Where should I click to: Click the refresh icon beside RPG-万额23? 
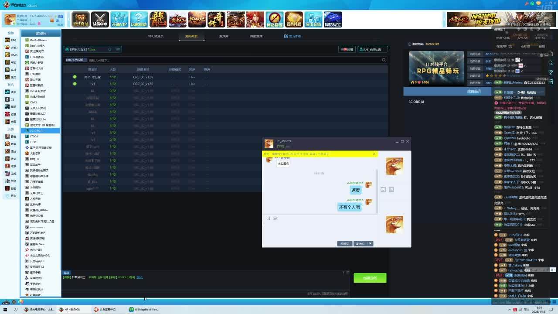109,49
